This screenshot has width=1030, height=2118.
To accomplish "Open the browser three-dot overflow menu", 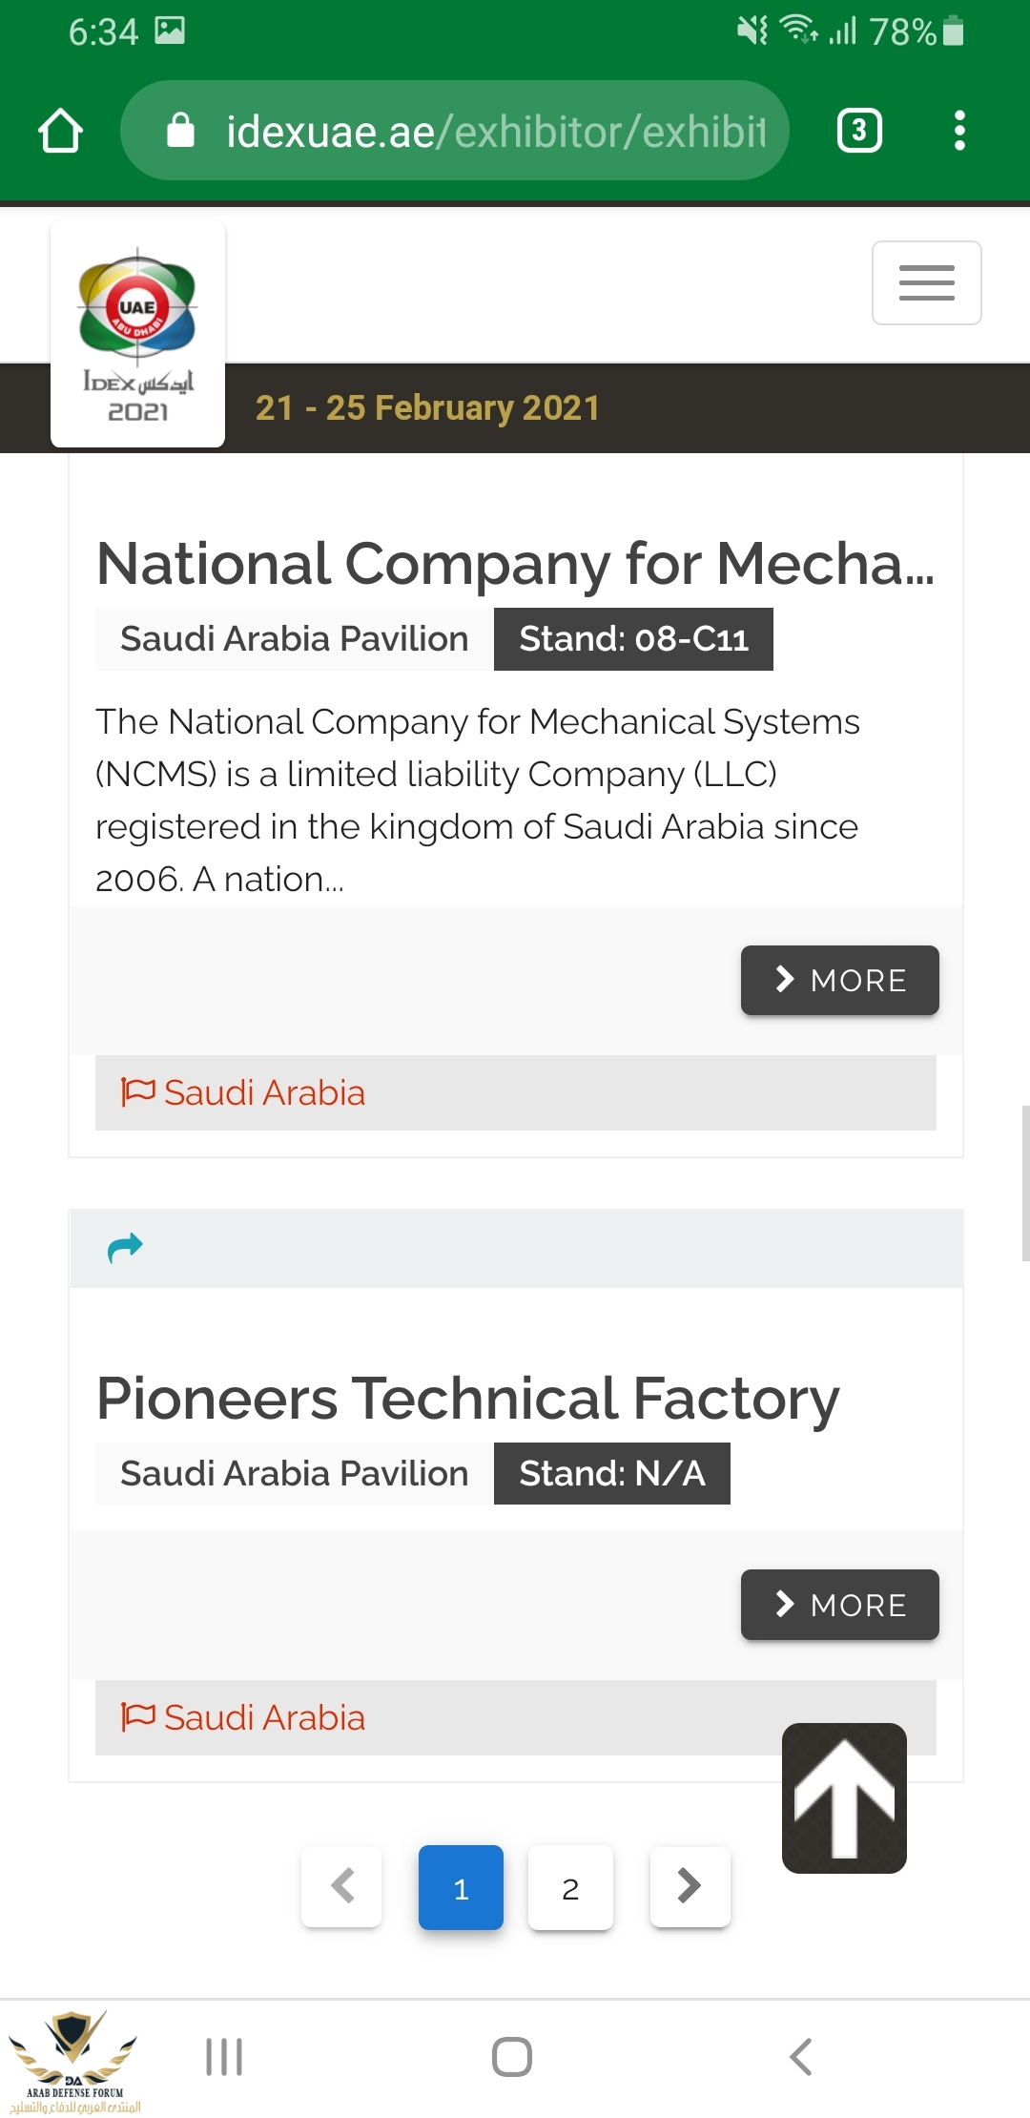I will [x=959, y=131].
